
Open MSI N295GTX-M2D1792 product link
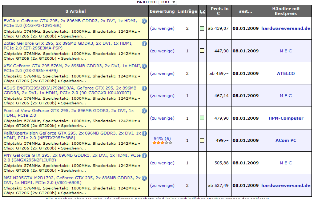point(72,180)
